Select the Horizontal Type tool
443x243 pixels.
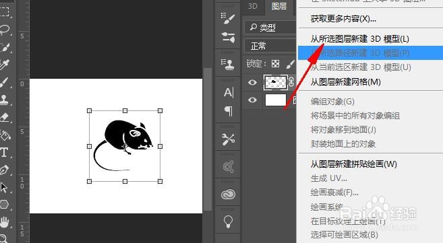[x=4, y=152]
